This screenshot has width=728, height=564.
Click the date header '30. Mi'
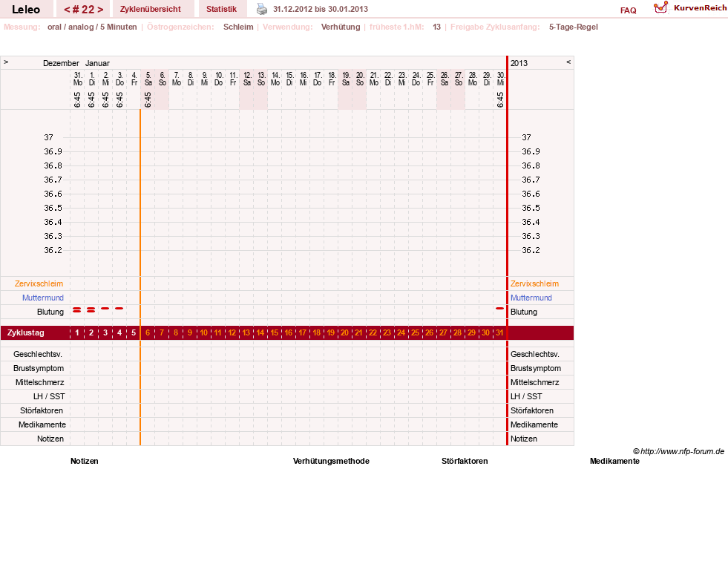click(x=500, y=79)
